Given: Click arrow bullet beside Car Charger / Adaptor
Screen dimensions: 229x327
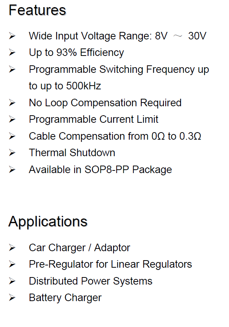Looking at the screenshot, I should 12,248.
